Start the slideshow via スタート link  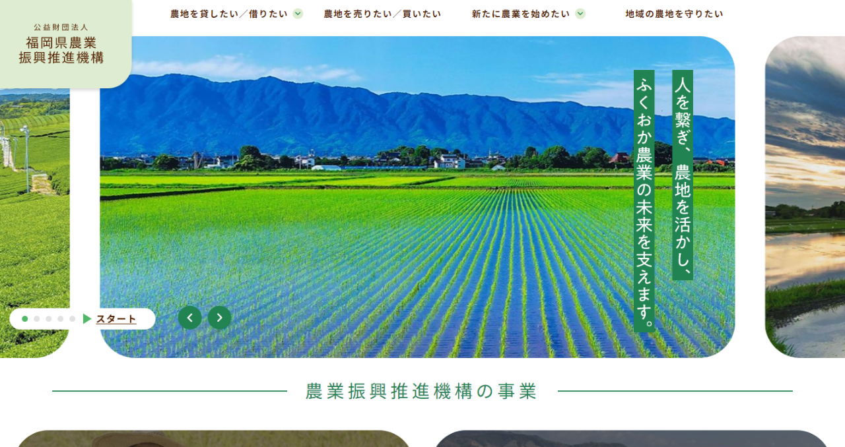(116, 319)
